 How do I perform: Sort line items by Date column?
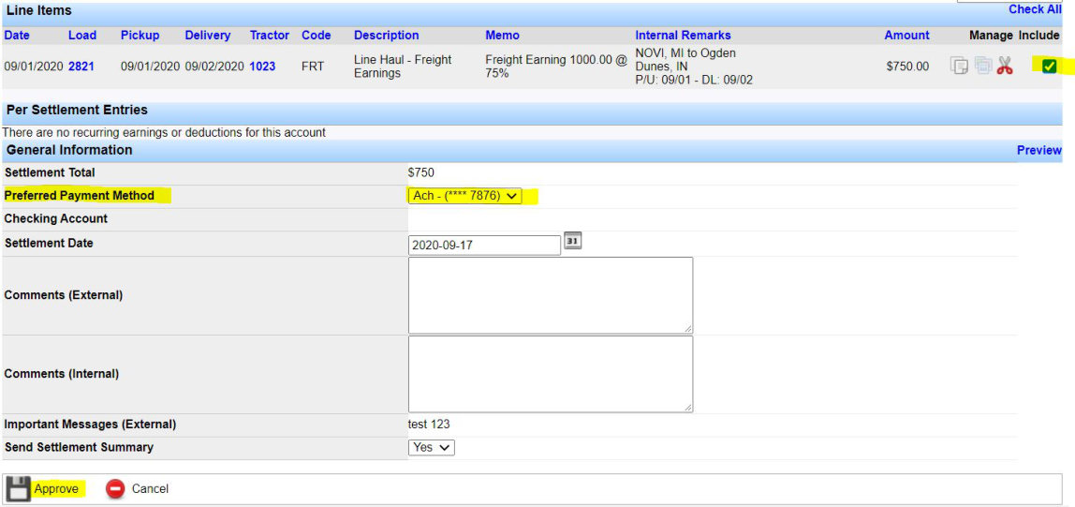coord(17,35)
